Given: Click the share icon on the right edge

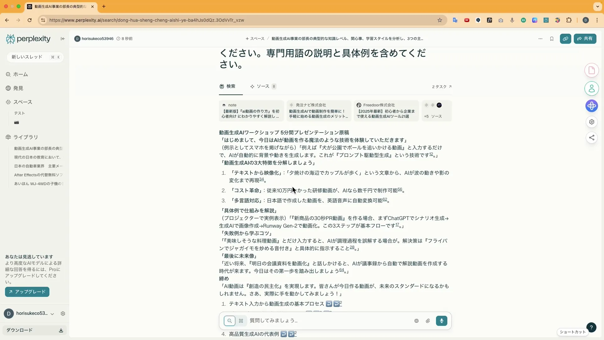Looking at the screenshot, I should point(592,138).
